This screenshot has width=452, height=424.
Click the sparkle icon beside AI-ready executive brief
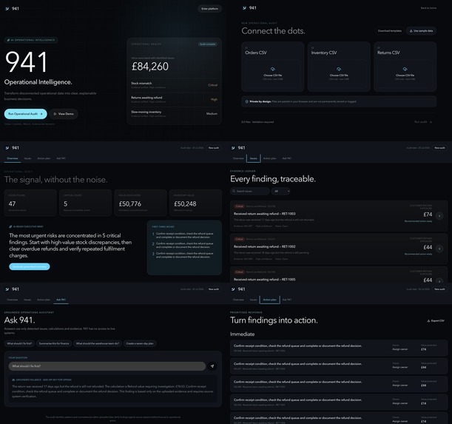10,226
